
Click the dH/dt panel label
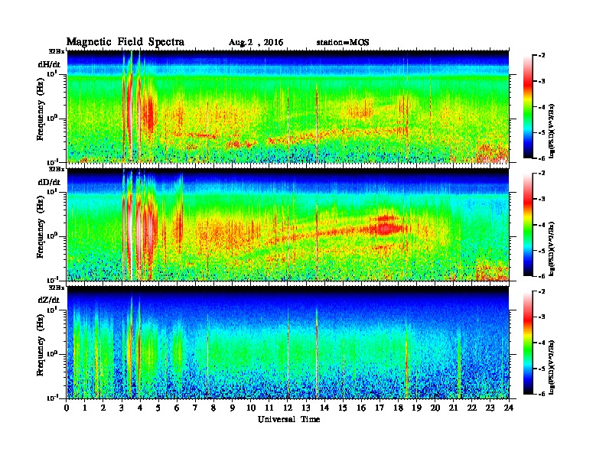pos(49,64)
